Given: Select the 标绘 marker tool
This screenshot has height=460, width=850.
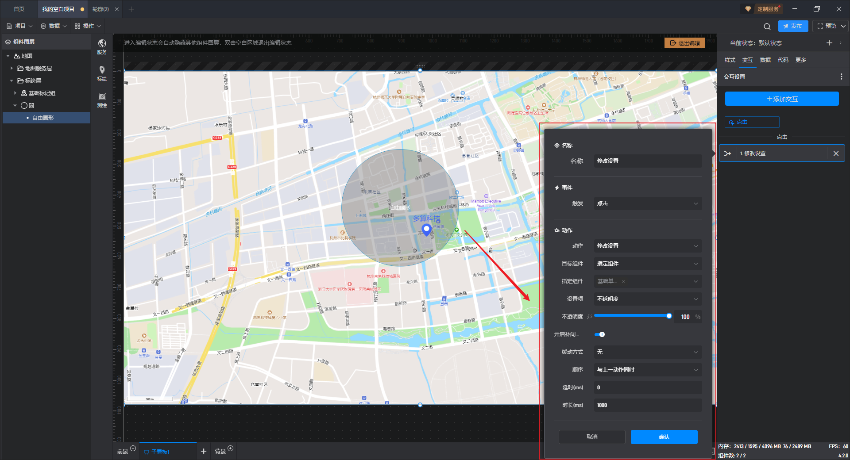Looking at the screenshot, I should (x=102, y=73).
